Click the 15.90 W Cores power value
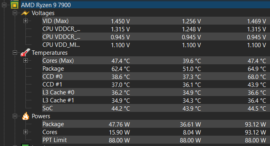270x146 pixels. [119, 133]
